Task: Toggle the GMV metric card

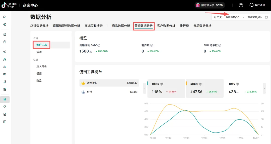Action: (243, 88)
